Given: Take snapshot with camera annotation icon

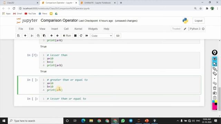Looking at the screenshot, I should click(x=215, y=93).
